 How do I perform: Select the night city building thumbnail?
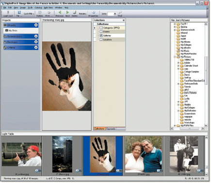point(62,154)
